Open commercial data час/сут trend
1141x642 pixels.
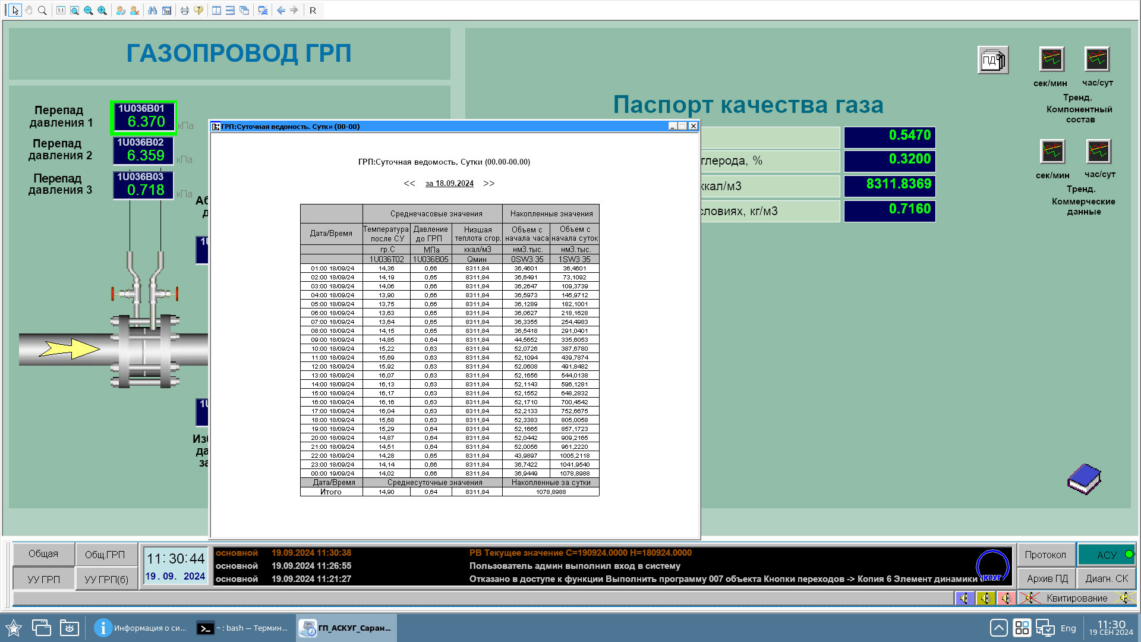click(x=1098, y=152)
